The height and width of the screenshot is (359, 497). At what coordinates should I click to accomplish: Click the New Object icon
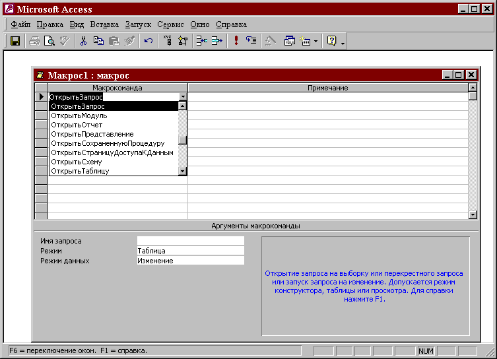point(305,41)
